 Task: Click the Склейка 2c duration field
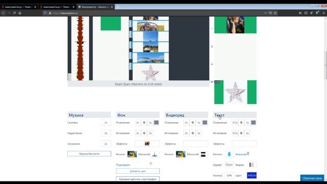coord(106,123)
